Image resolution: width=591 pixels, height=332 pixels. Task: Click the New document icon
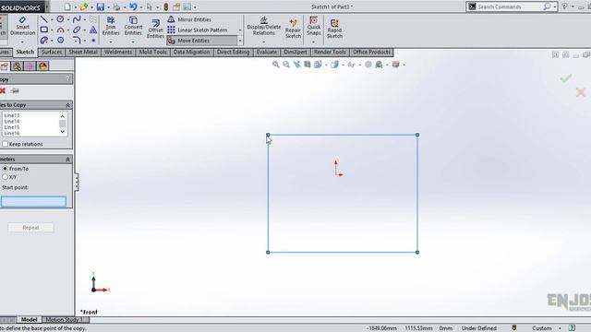(x=67, y=6)
